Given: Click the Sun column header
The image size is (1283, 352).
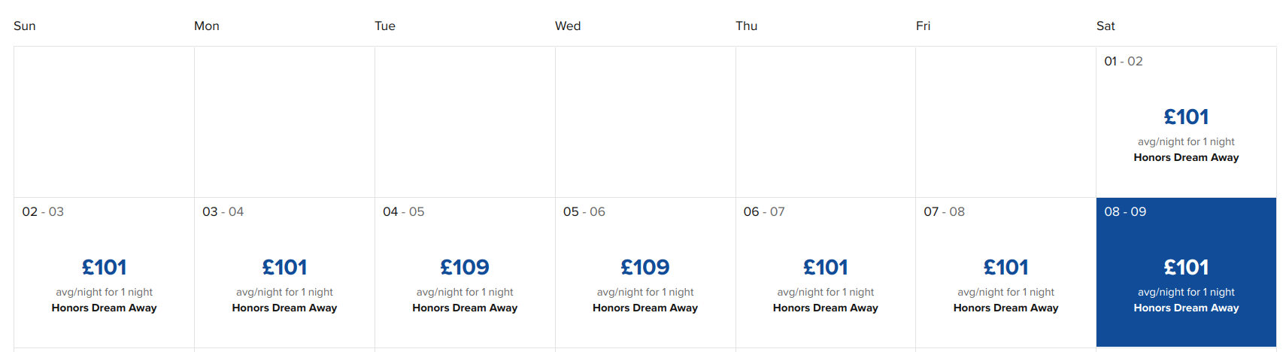Looking at the screenshot, I should tap(25, 26).
